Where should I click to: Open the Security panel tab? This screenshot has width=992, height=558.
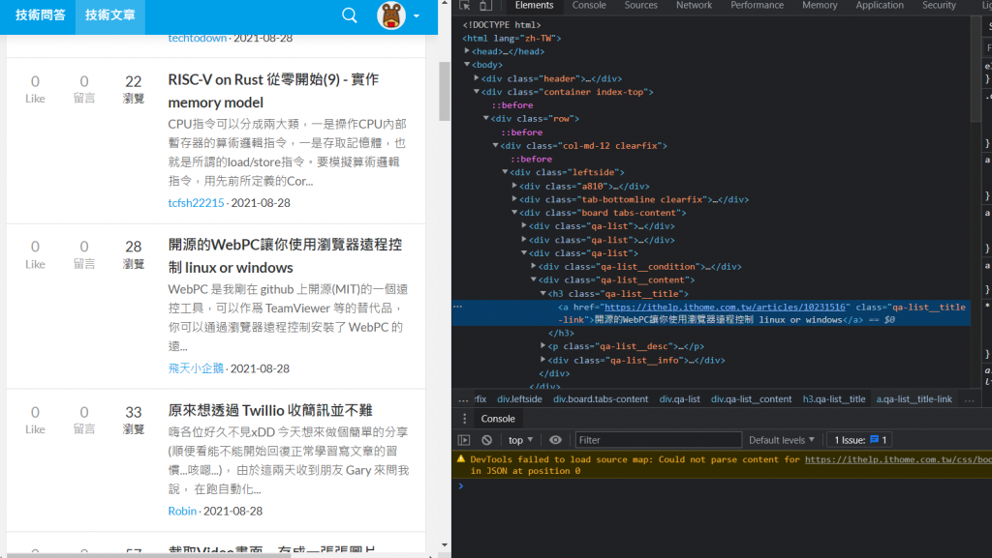(x=939, y=5)
